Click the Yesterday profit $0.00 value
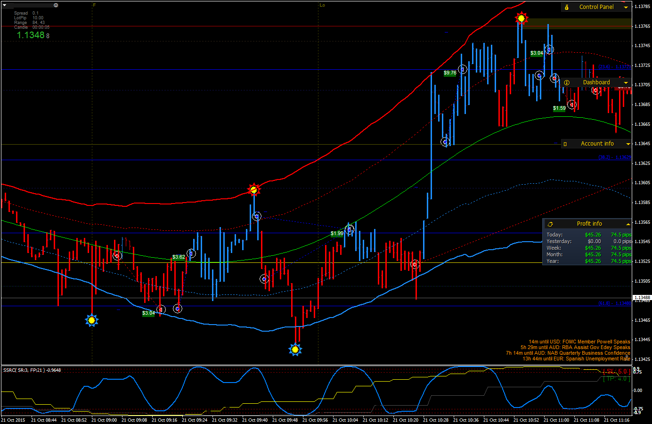652x424 pixels. [594, 241]
